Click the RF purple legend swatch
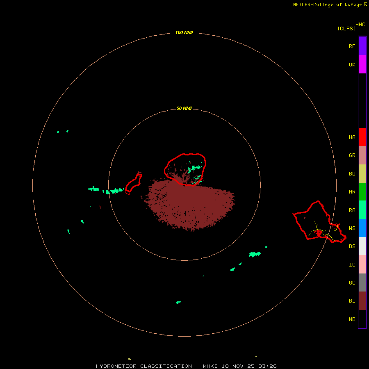This screenshot has width=369, height=369. click(x=362, y=46)
